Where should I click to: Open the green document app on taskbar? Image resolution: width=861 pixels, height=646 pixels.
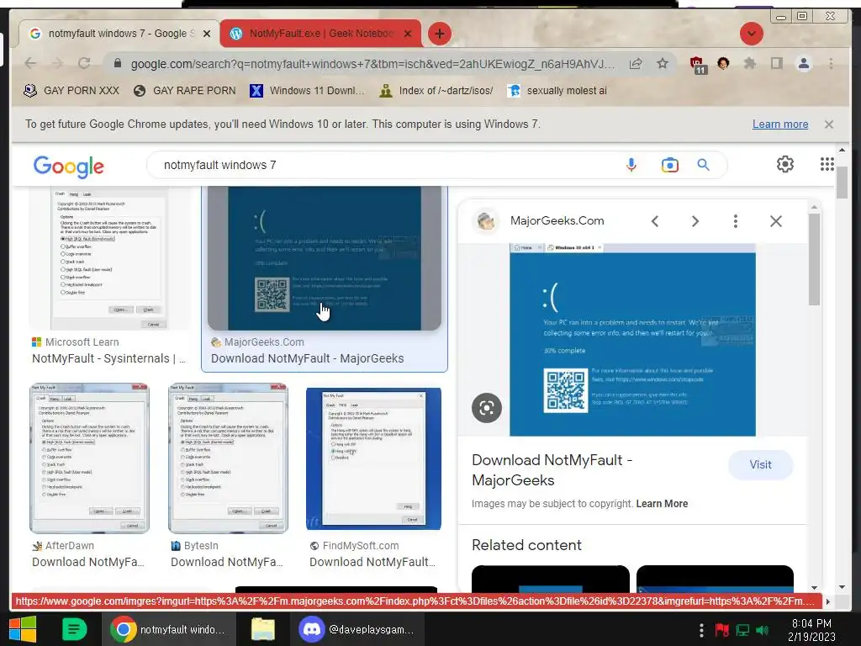(x=74, y=629)
